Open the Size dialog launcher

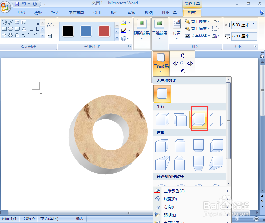click(x=255, y=46)
